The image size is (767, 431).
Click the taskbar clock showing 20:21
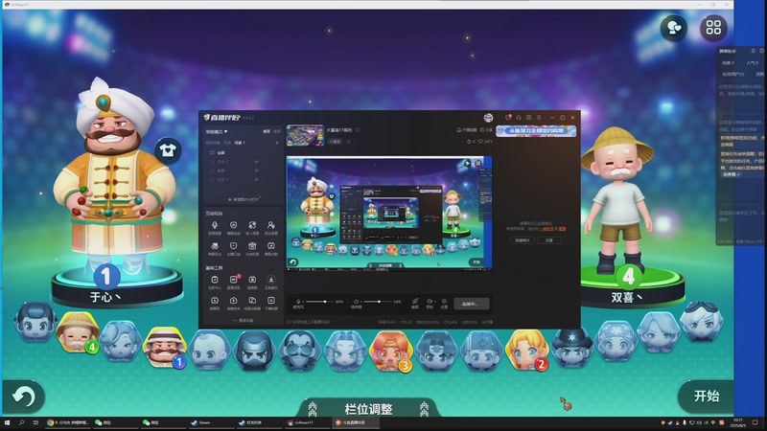(x=737, y=422)
